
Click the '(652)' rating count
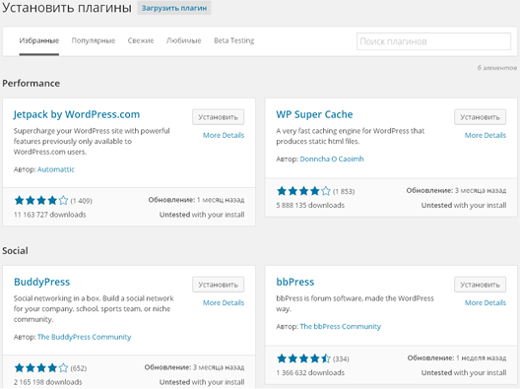(79, 368)
